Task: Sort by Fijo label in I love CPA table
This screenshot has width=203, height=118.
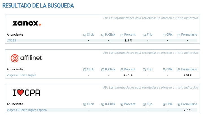Action: pos(150,104)
